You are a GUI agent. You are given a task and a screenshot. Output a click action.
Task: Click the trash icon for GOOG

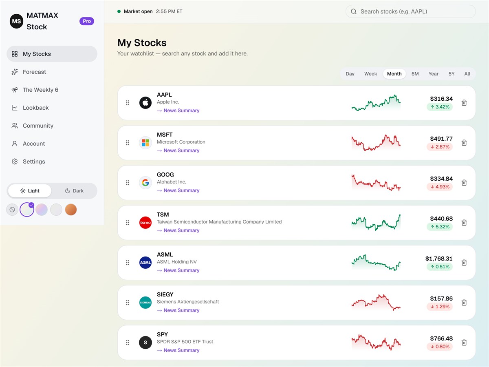tap(464, 183)
